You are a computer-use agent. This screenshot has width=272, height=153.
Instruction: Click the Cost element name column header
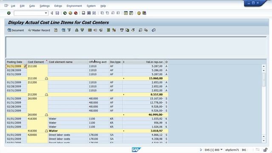tap(68, 62)
